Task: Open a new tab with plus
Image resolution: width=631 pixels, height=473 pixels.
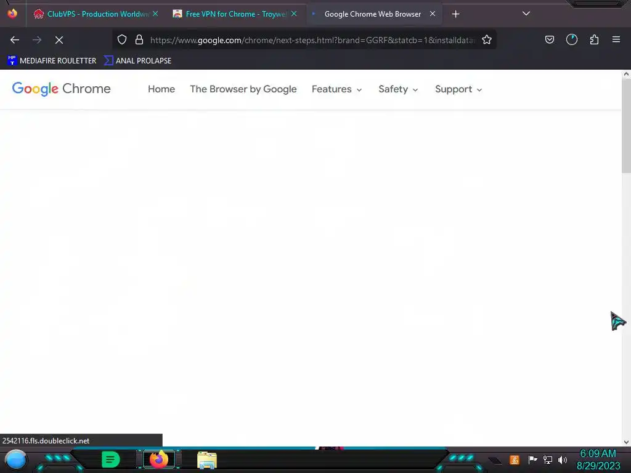Action: tap(455, 14)
